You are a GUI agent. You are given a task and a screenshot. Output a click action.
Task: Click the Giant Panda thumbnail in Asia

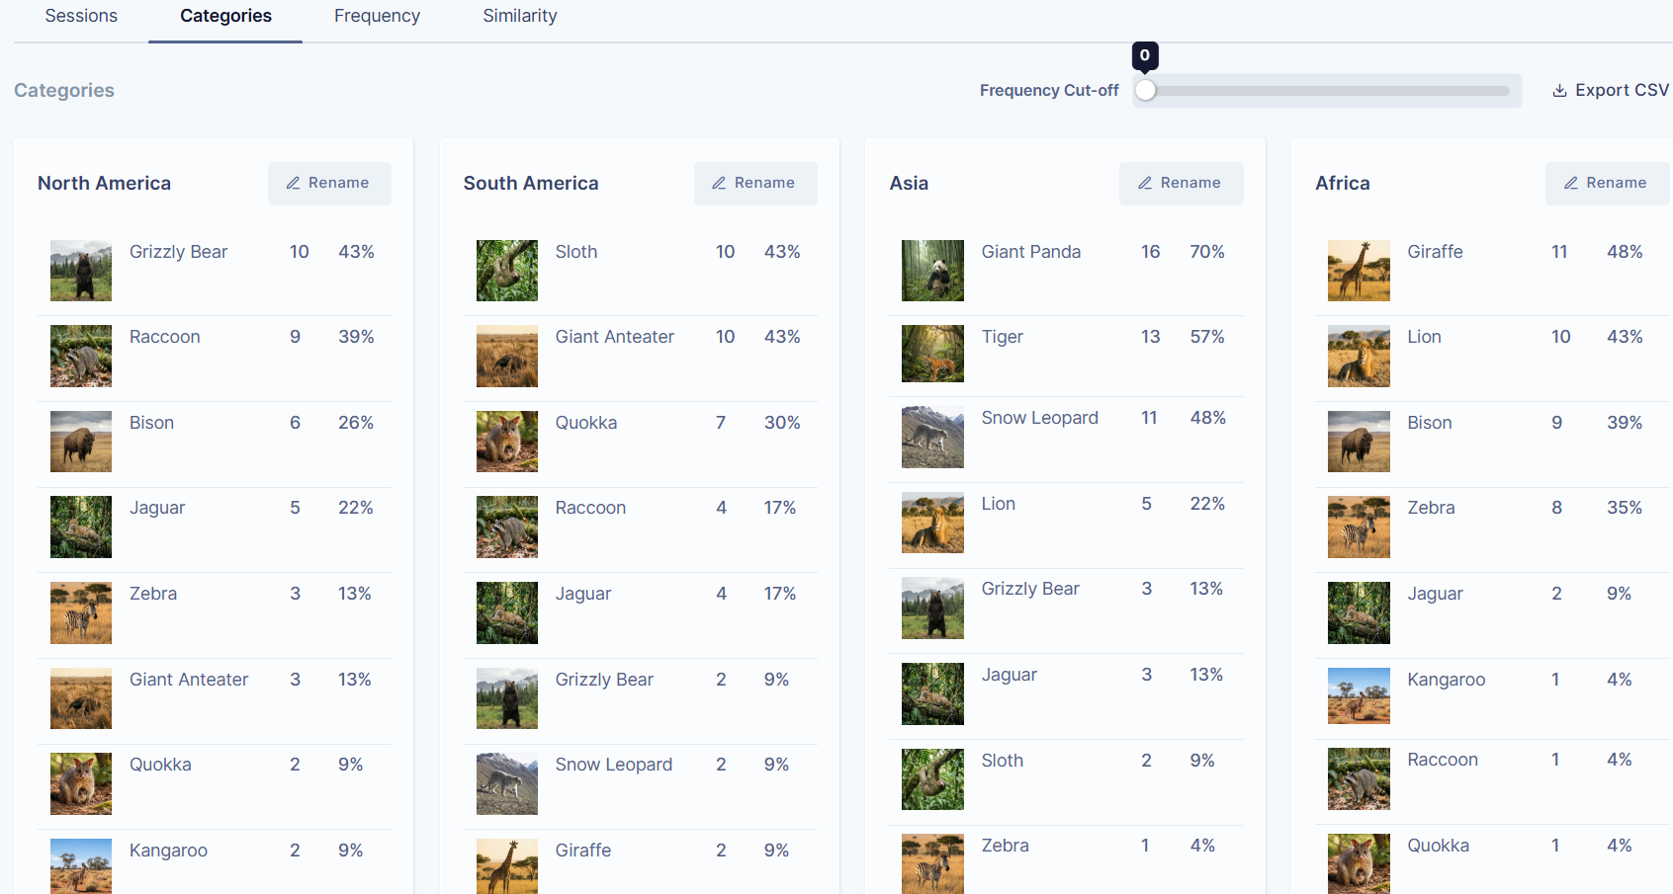coord(931,271)
